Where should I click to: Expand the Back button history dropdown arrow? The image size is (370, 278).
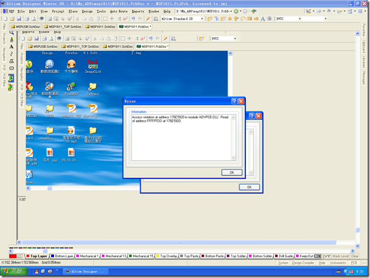[x=240, y=11]
